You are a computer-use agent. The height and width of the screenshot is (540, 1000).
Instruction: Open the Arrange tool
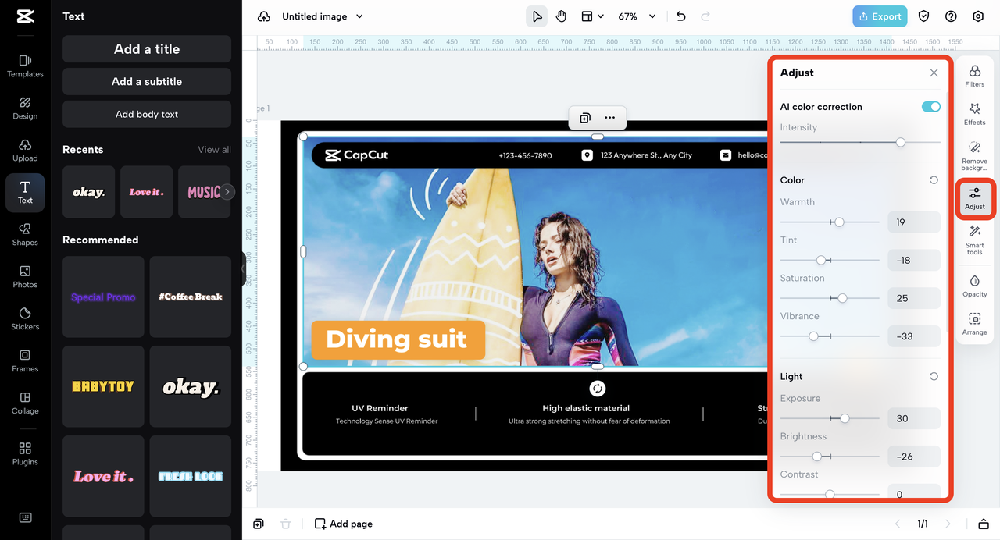[975, 324]
